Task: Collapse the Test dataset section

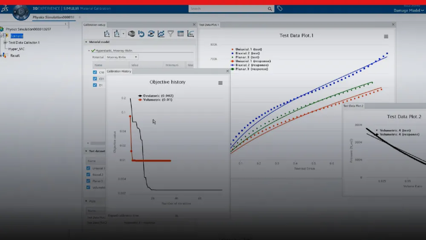Action: (x=86, y=151)
